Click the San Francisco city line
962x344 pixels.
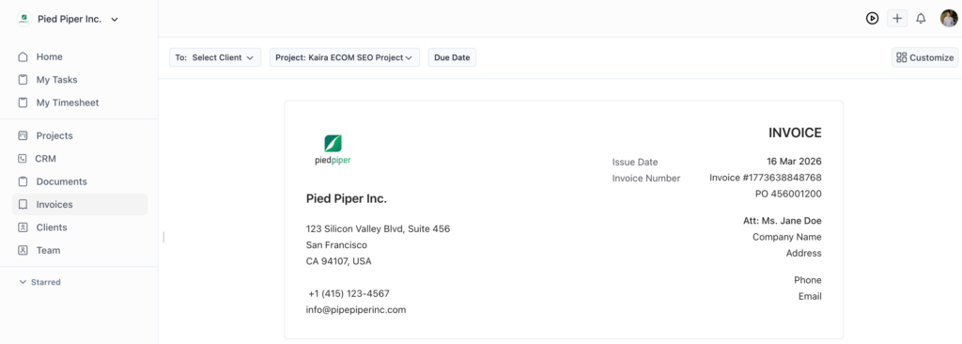point(337,244)
